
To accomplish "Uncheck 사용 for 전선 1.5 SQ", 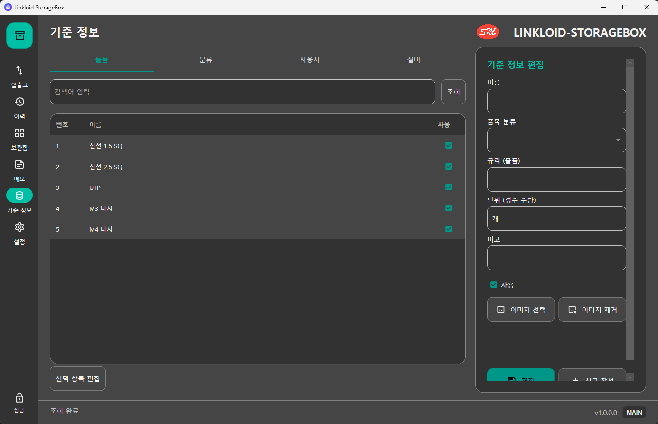I will click(449, 146).
